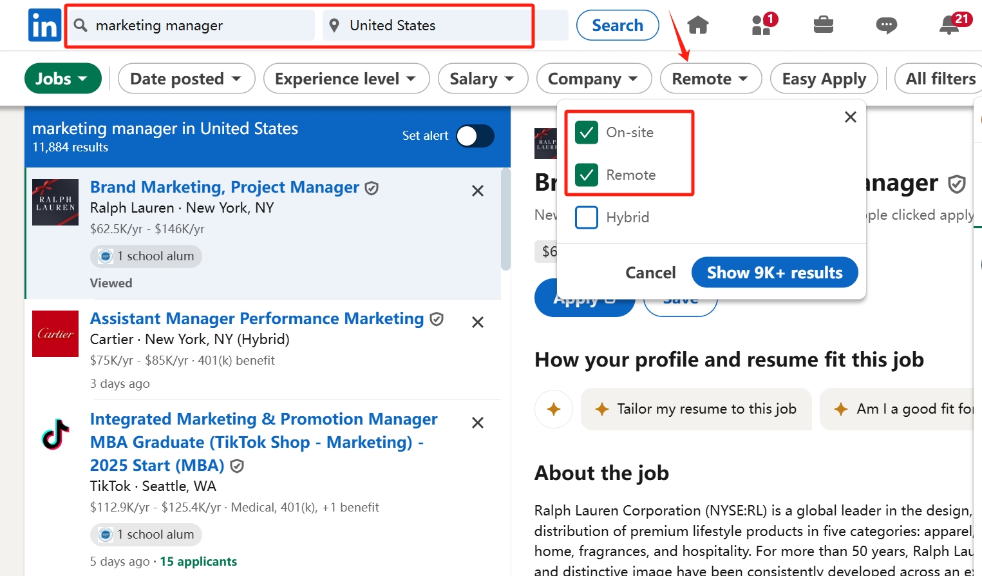
Task: Click the Ralph Lauren company logo
Action: point(55,202)
